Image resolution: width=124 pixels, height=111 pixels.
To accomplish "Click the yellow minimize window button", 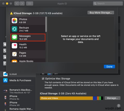I will coord(7,4).
